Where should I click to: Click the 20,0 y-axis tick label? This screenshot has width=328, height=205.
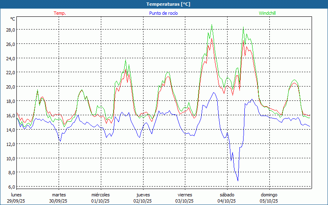click(10, 87)
